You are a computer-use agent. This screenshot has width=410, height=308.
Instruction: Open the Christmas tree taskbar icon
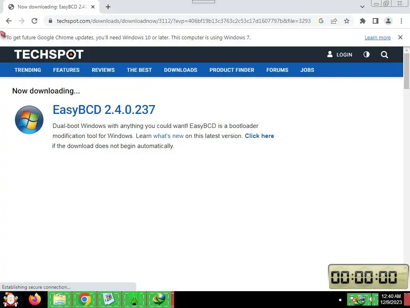pos(134,300)
